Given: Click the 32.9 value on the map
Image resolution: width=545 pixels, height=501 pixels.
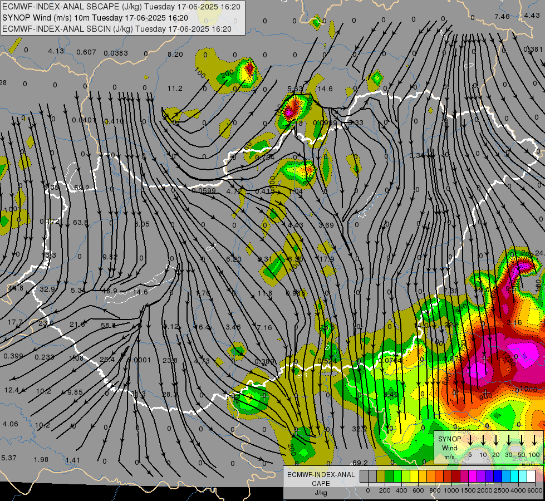Looking at the screenshot, I should 47,289.
